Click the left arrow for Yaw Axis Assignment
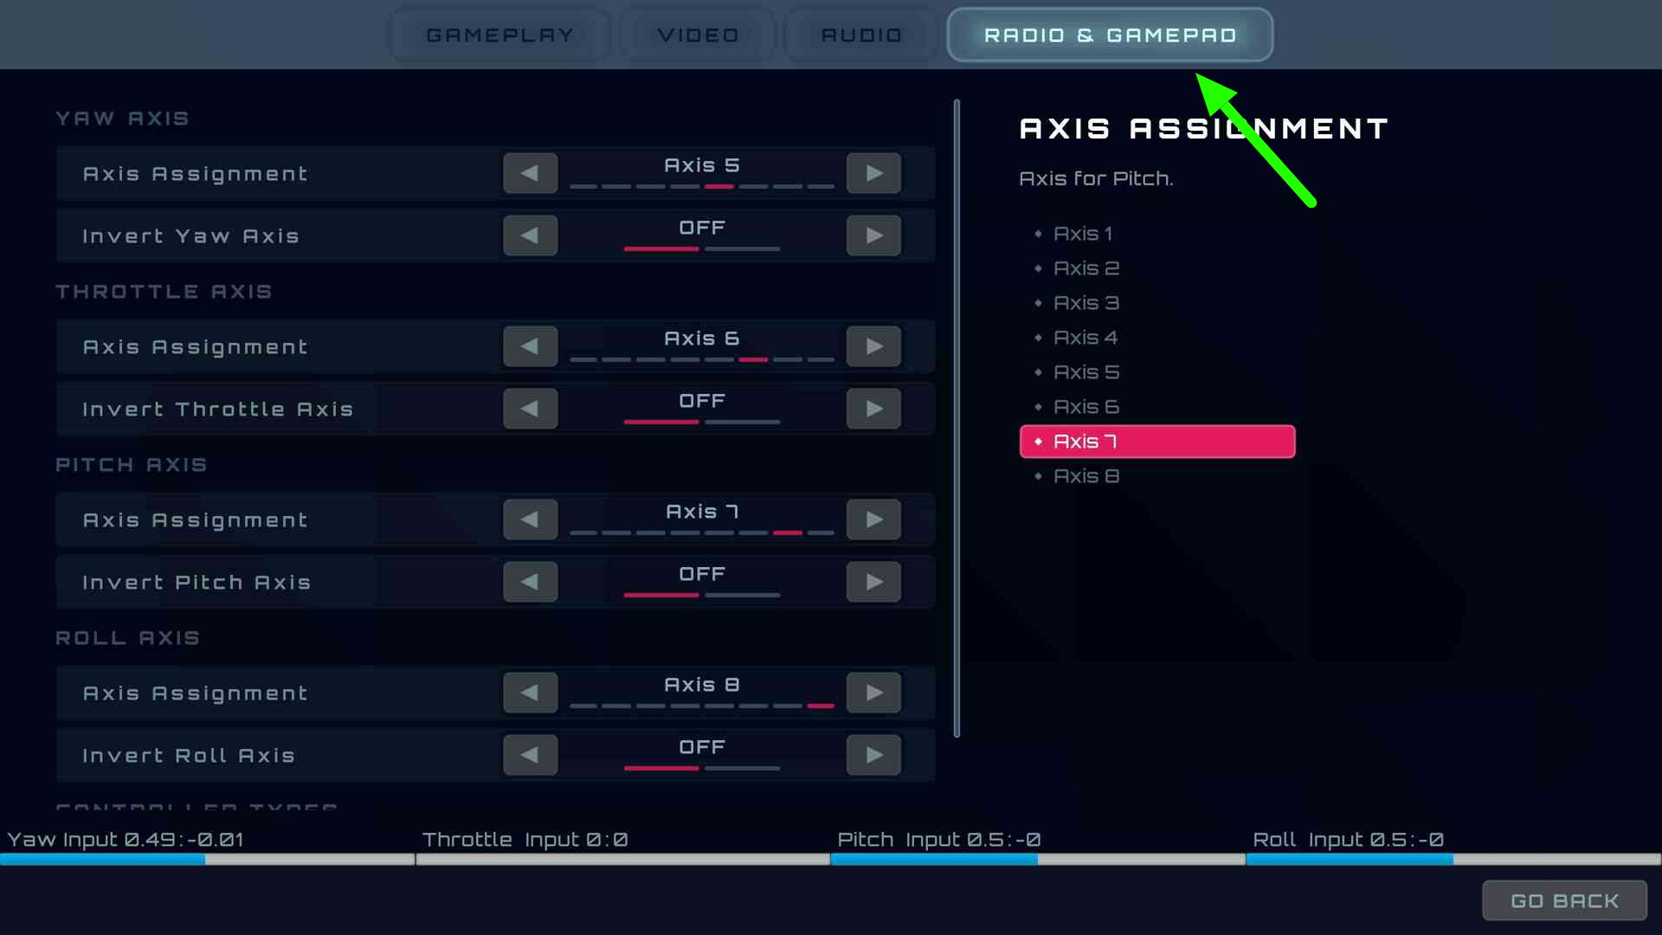 (530, 172)
